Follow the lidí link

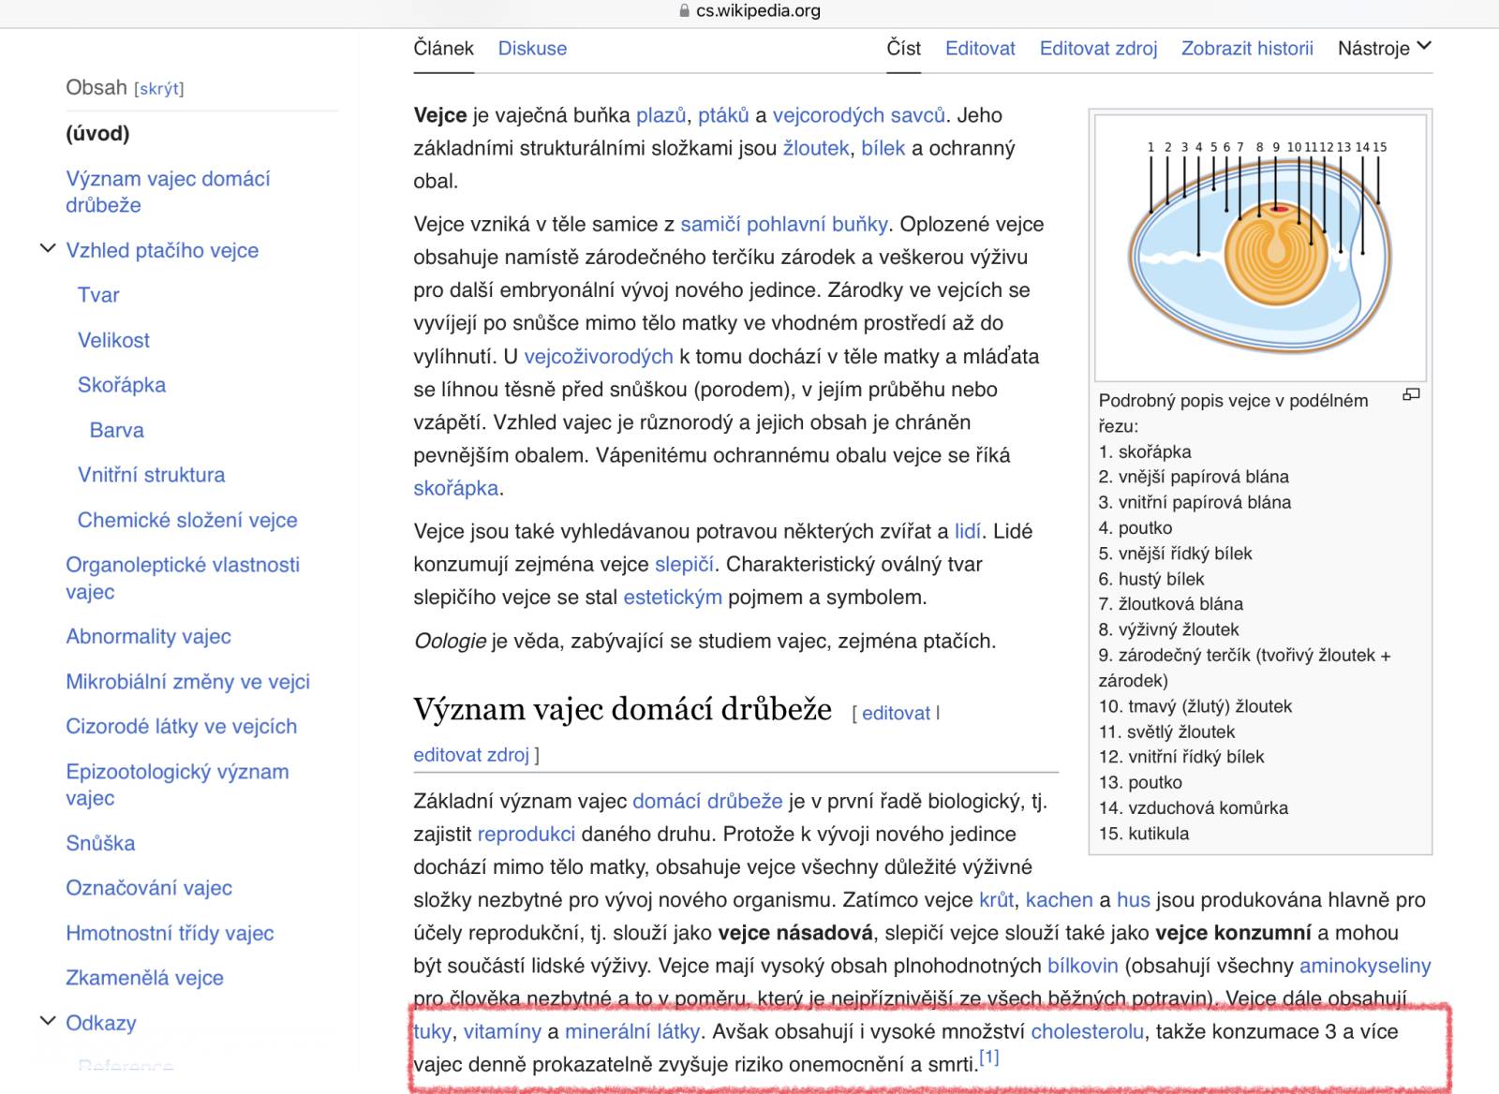click(968, 531)
